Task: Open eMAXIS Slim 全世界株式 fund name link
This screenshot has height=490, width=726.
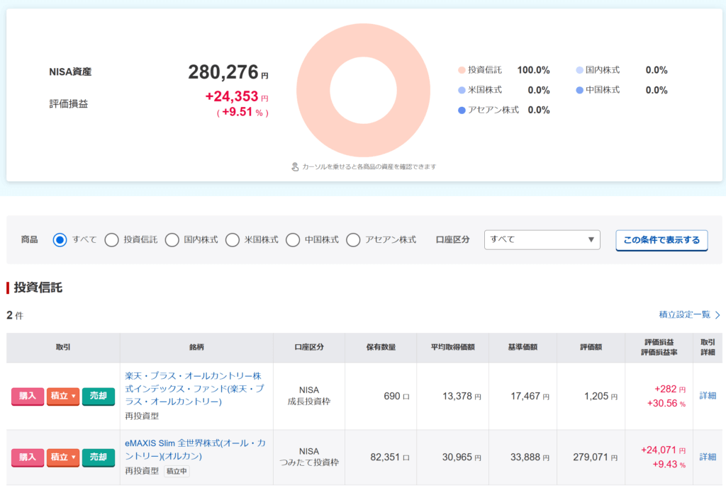Action: [x=195, y=450]
